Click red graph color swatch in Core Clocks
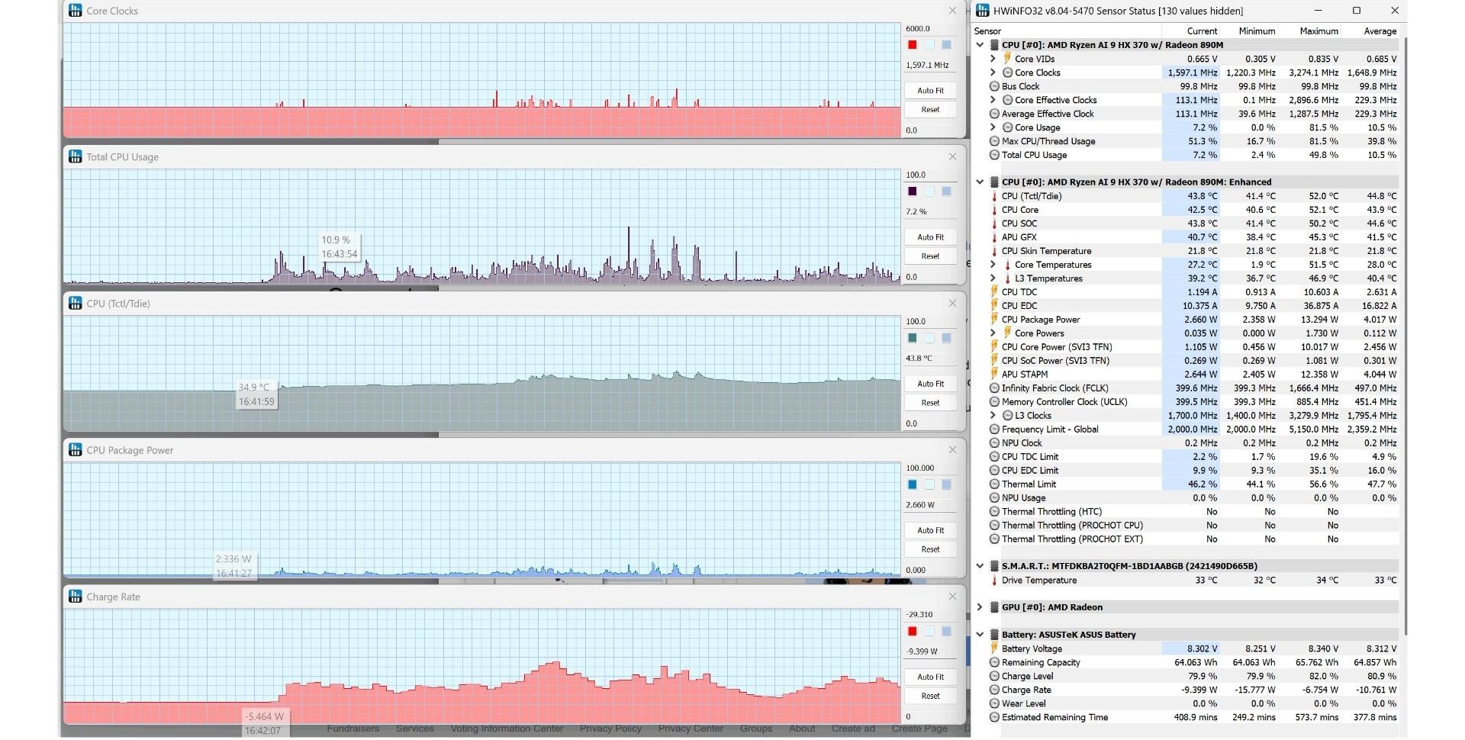The height and width of the screenshot is (740, 1465). [912, 45]
